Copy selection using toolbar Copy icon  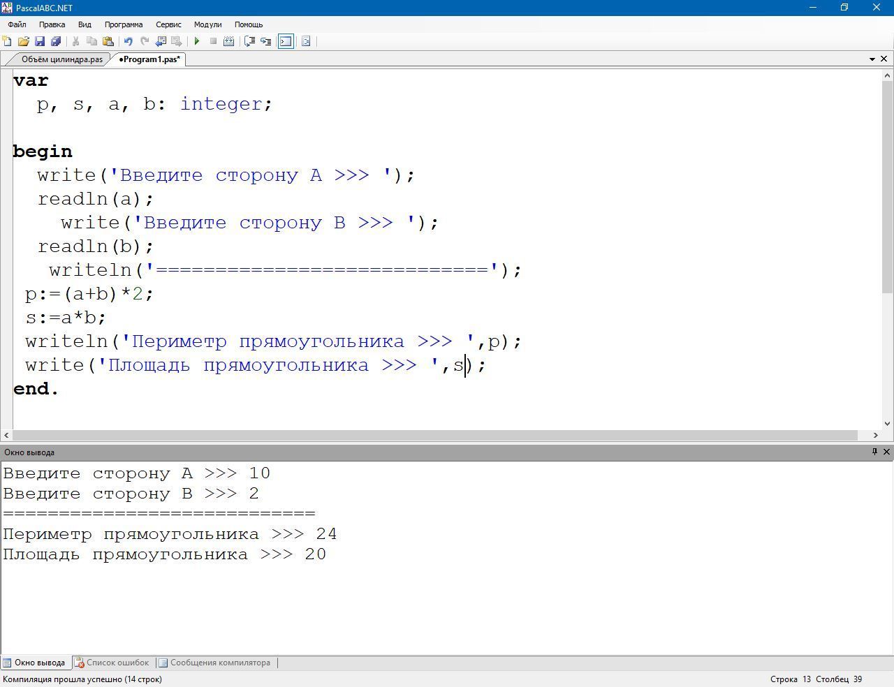[91, 41]
